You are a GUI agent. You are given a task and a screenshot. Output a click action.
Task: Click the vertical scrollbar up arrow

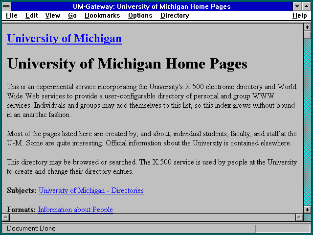[307, 27]
